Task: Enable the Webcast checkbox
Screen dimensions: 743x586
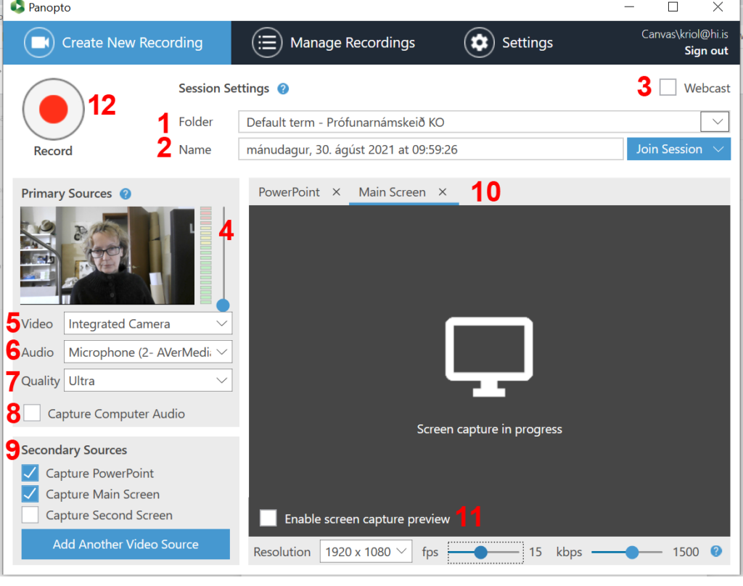Action: click(x=668, y=87)
